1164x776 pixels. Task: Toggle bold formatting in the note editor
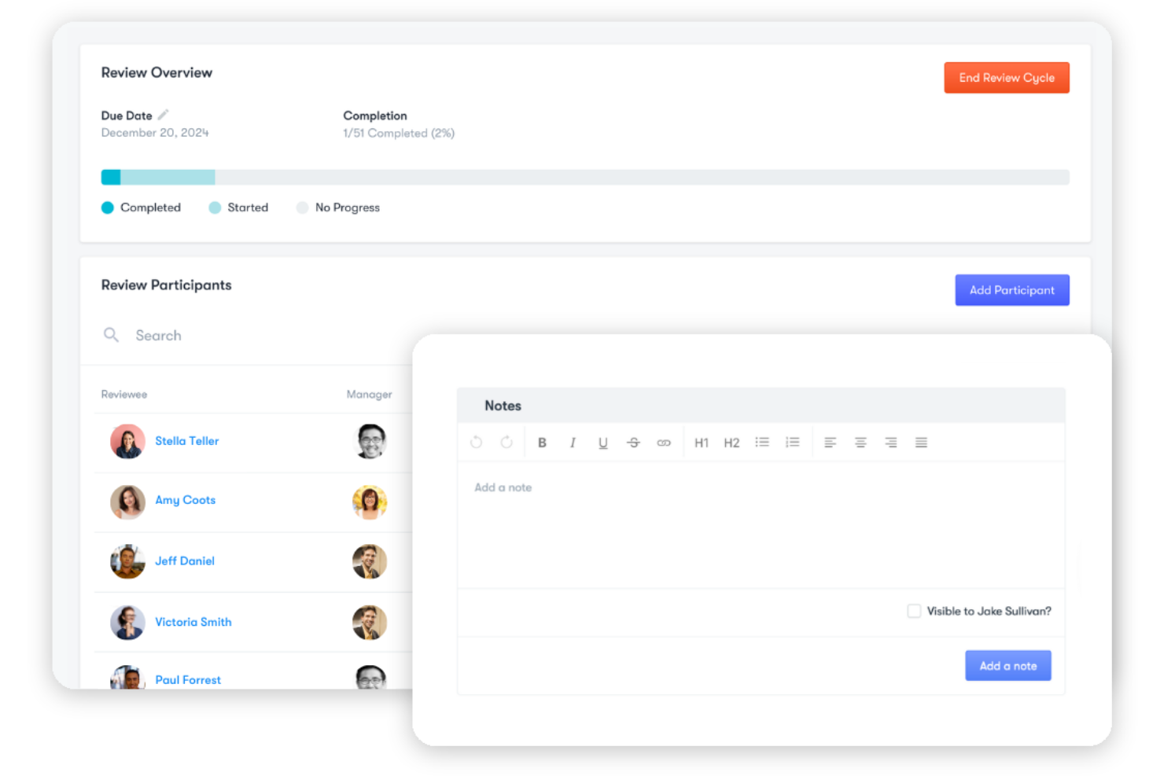point(542,442)
